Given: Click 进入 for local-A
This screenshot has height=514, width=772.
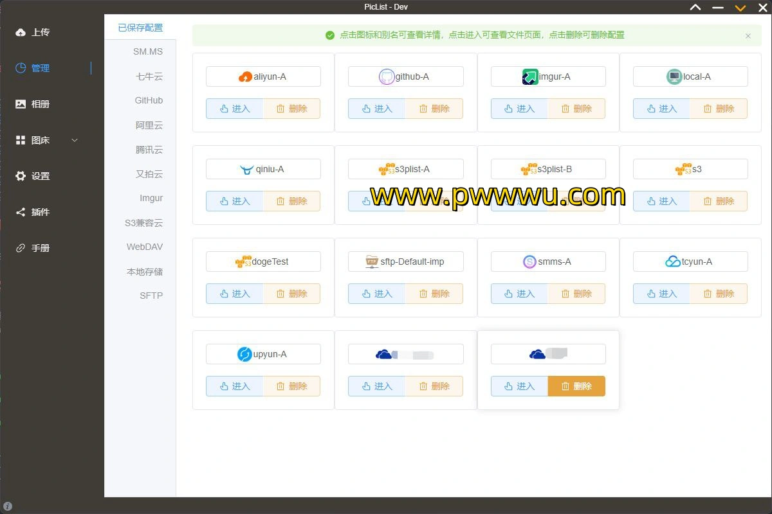Looking at the screenshot, I should [x=662, y=109].
